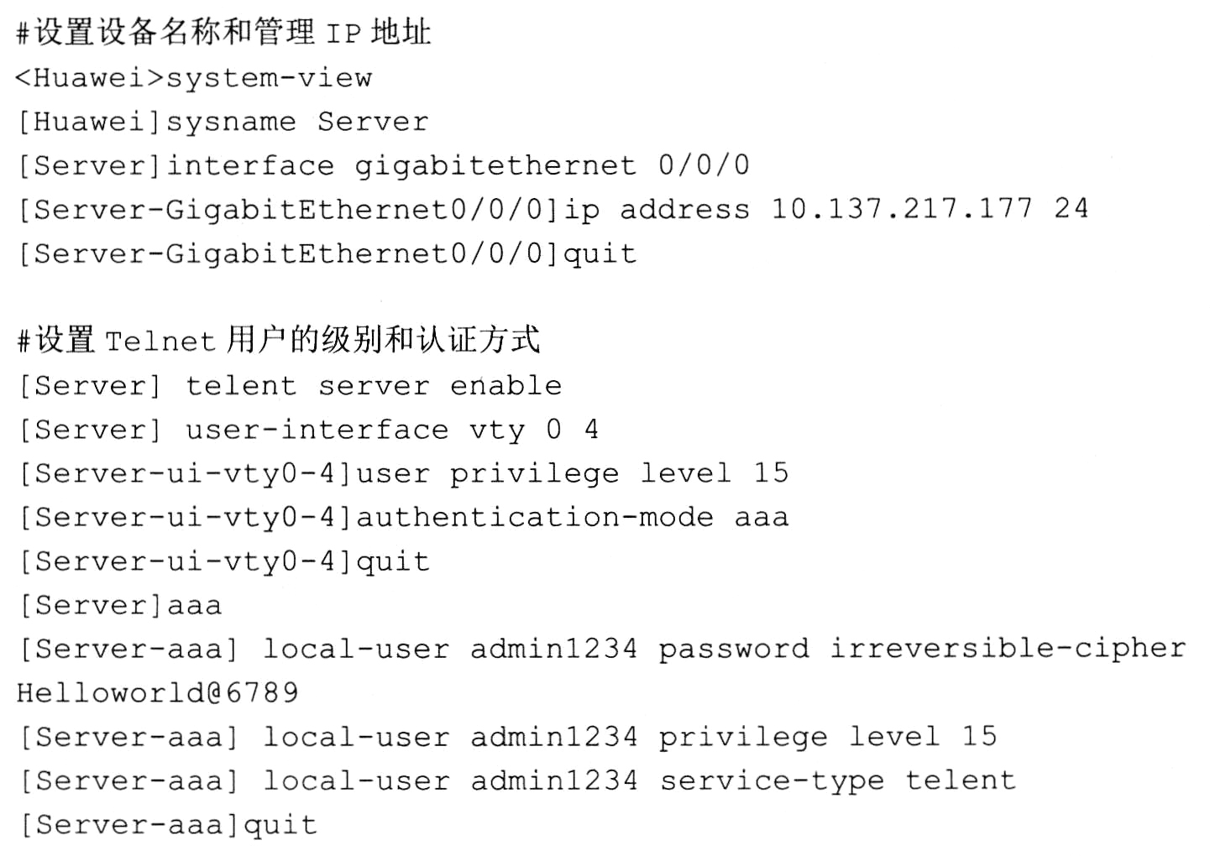Click the quit line under GigabitEthernet0/0/0
Screen dimensions: 1210x856
point(327,253)
